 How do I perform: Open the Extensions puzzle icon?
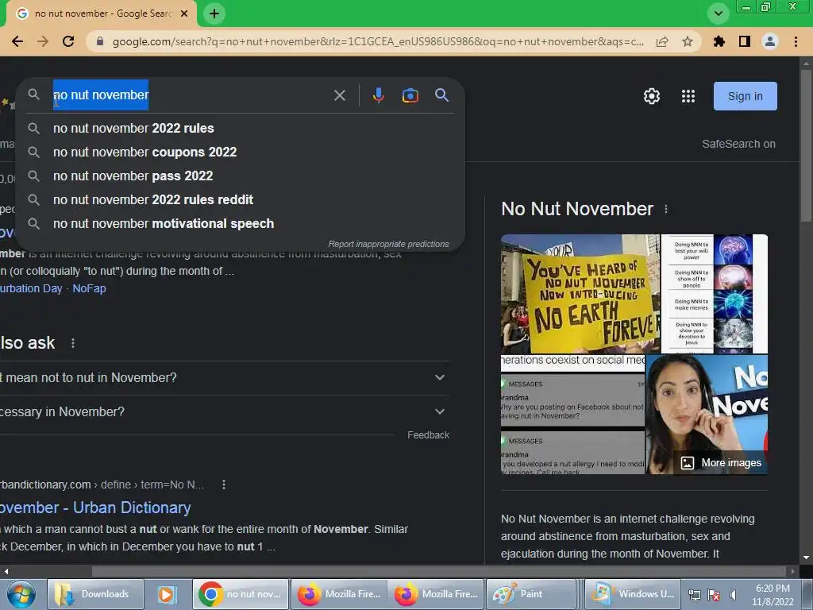pyautogui.click(x=719, y=41)
